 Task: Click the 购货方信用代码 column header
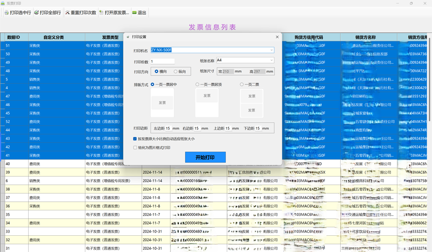point(312,37)
